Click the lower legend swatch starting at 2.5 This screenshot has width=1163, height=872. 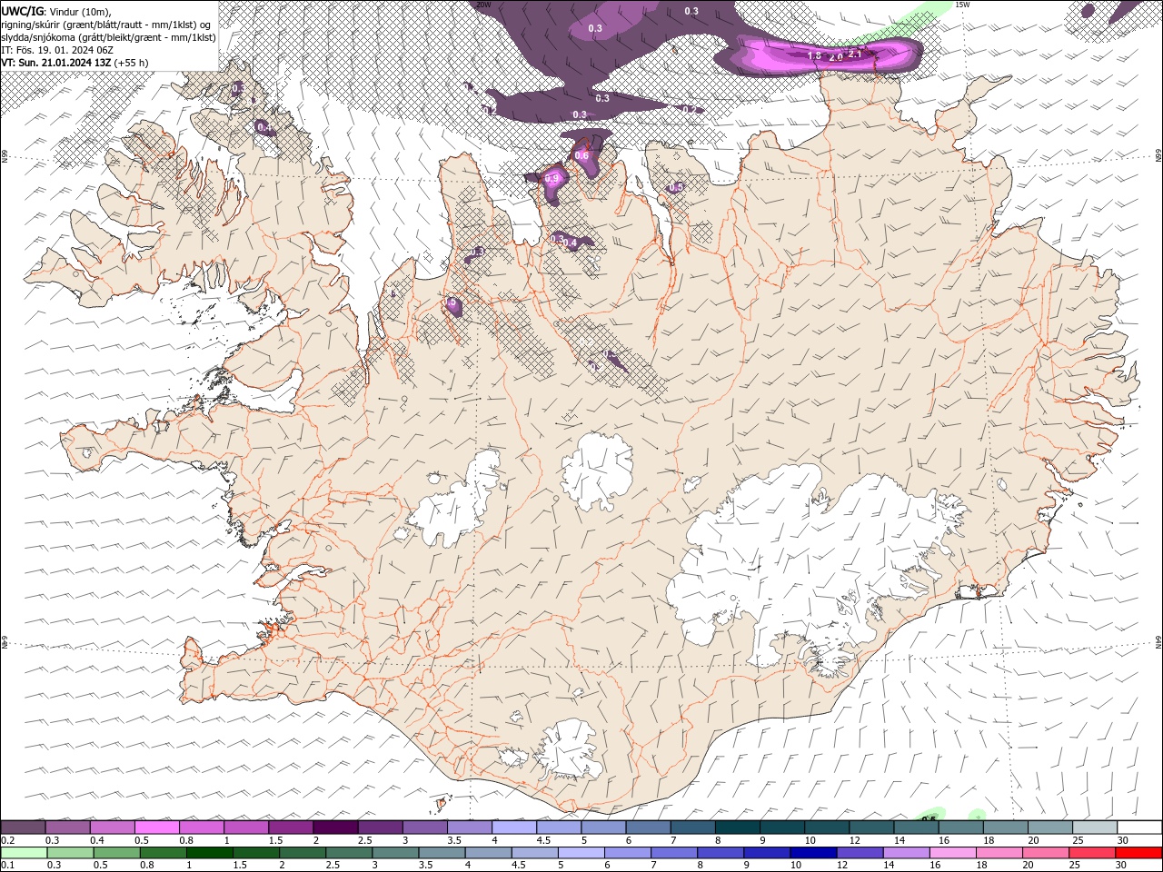coord(349,853)
